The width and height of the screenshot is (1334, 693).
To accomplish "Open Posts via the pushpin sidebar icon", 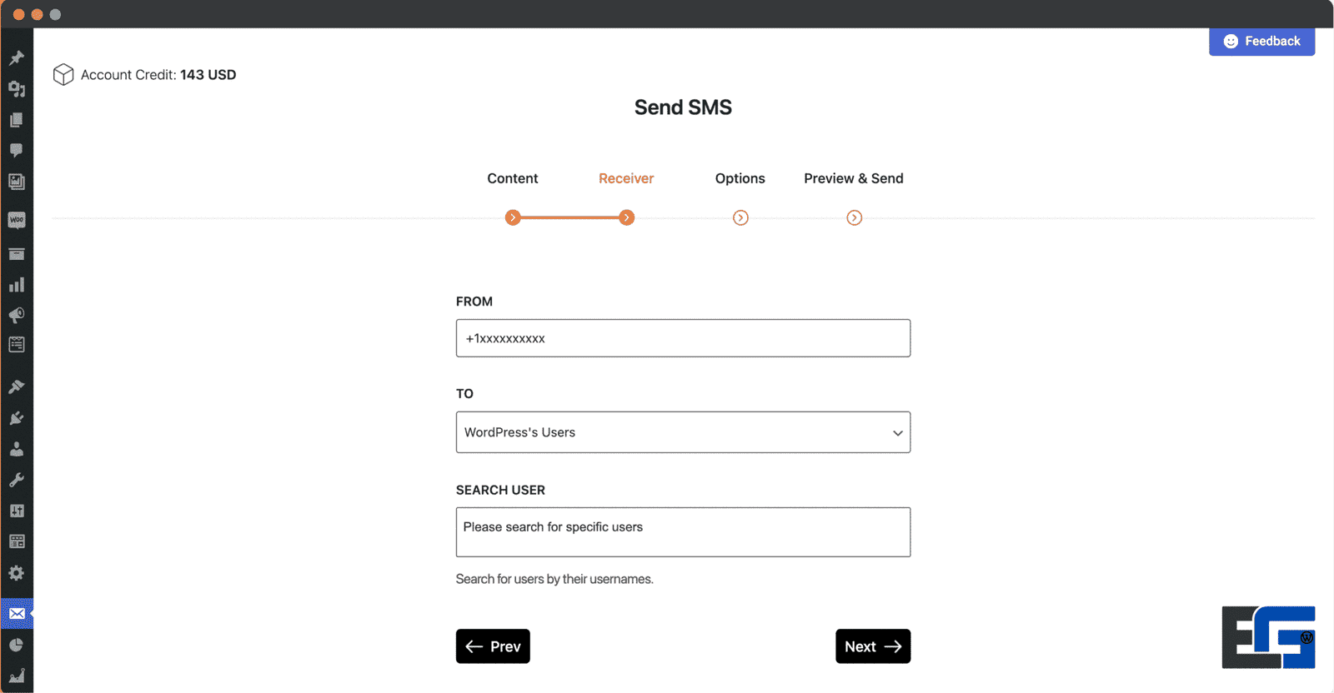I will click(17, 58).
